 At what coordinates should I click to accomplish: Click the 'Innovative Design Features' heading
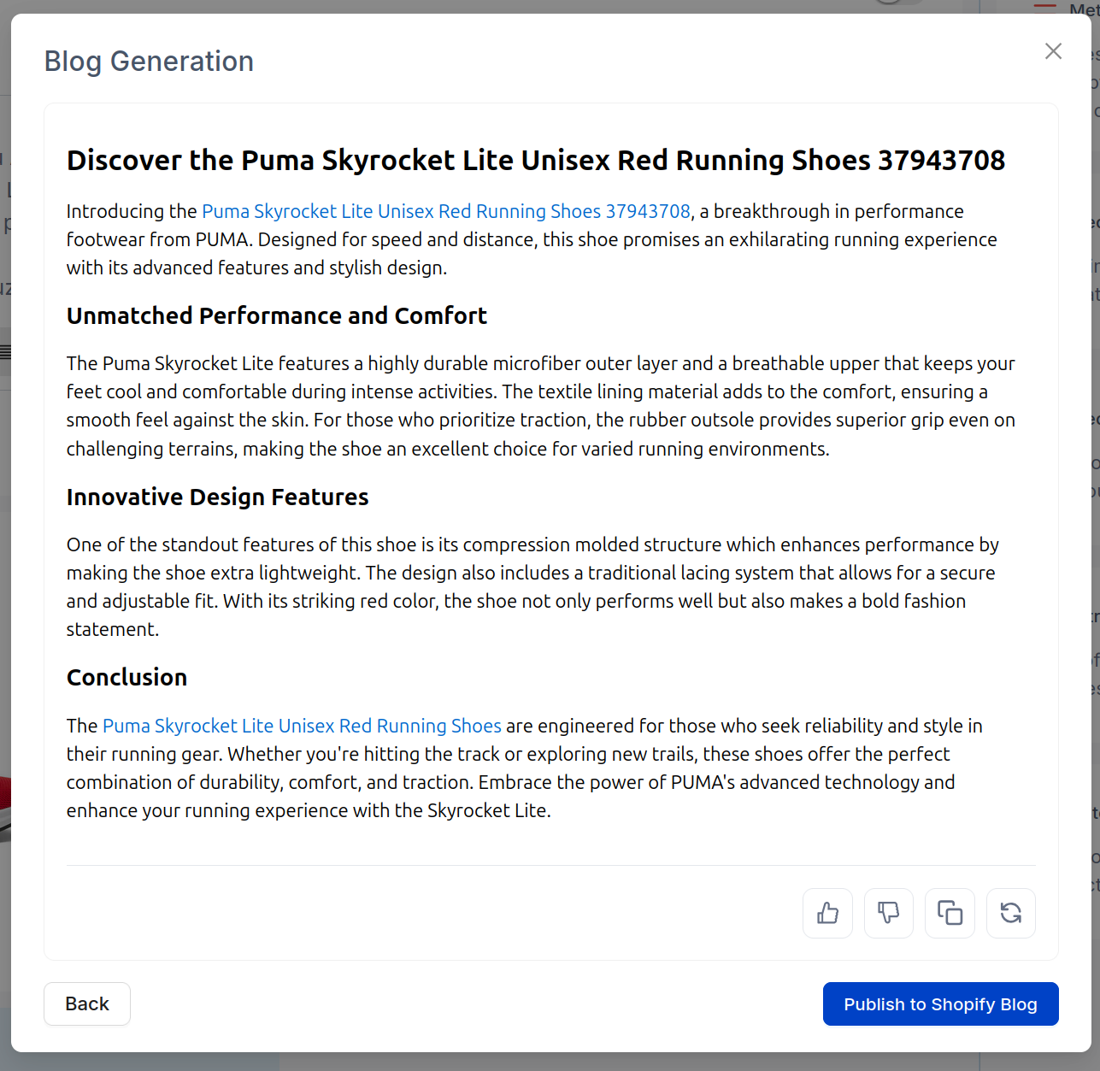(x=218, y=497)
